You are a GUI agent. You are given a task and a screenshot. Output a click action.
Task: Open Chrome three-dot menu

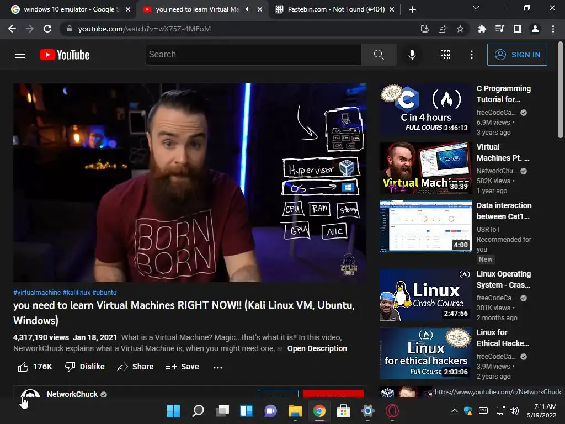(553, 29)
